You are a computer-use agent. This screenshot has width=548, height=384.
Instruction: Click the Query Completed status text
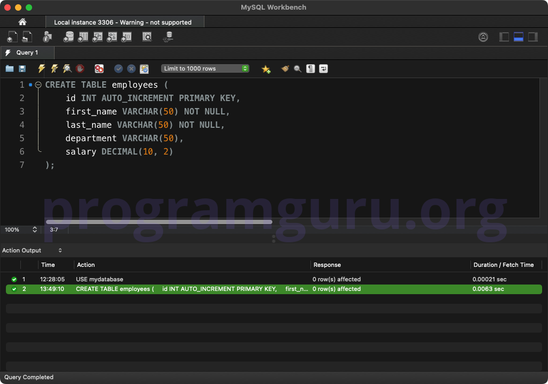coord(29,377)
